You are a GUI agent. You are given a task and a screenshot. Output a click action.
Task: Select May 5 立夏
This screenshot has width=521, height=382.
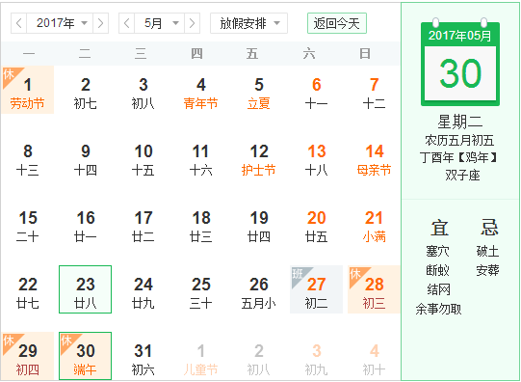(259, 90)
